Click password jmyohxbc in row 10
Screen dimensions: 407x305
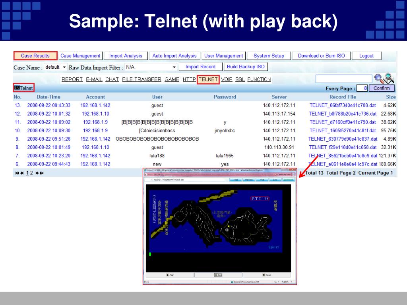(x=225, y=130)
